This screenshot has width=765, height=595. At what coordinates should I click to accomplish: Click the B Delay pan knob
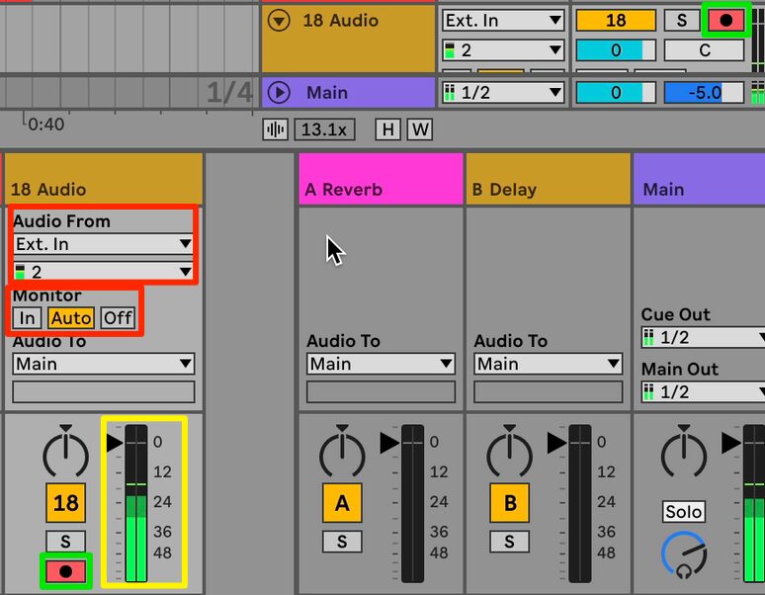pyautogui.click(x=509, y=452)
